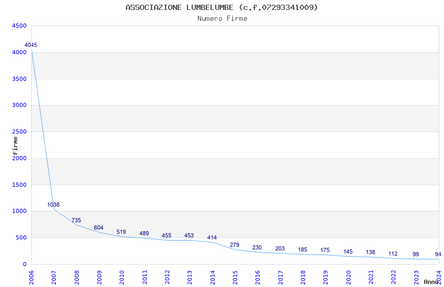444x287 pixels.
Task: Click the data label 453
Action: pos(189,235)
